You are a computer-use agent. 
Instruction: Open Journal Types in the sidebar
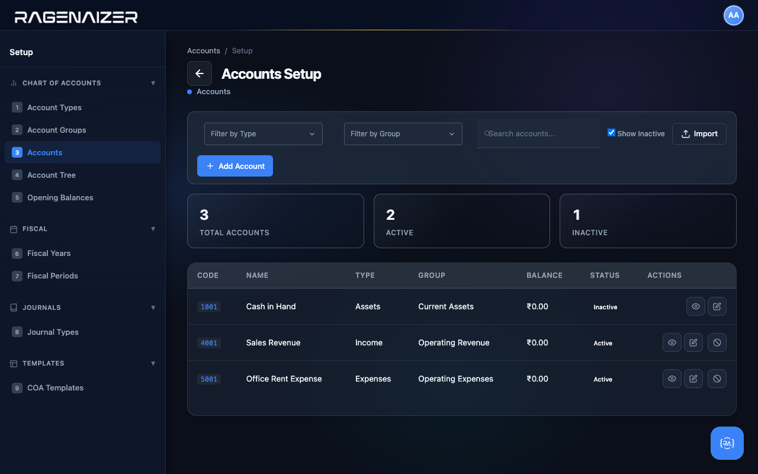[x=82, y=332]
